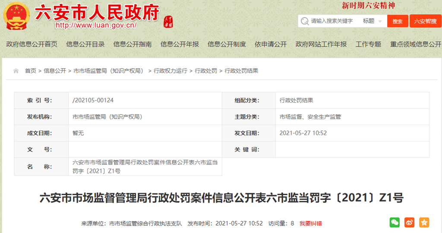Share via the green WeChat icon
442x233 pixels.
(x=395, y=222)
